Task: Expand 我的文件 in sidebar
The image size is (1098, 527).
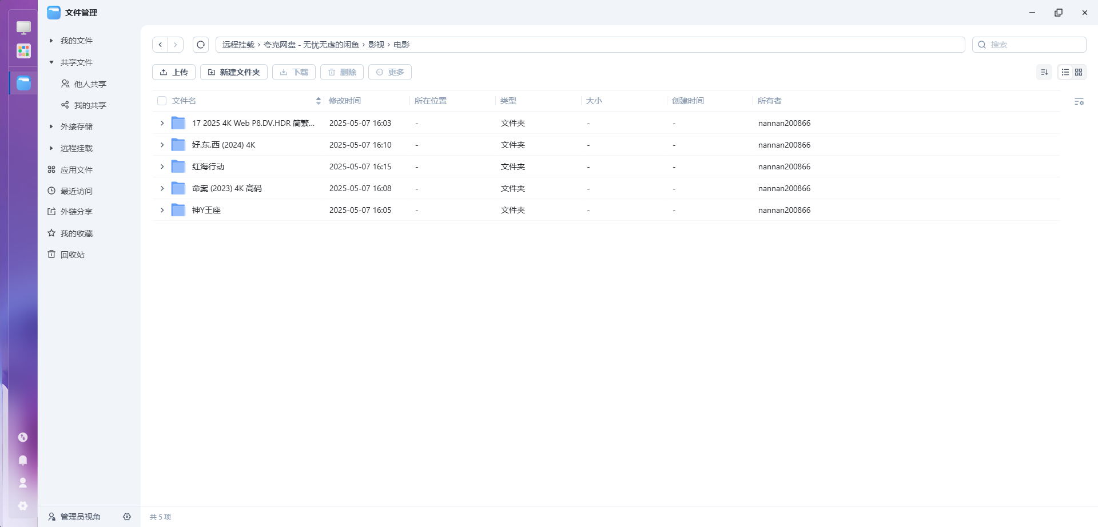Action: (51, 41)
